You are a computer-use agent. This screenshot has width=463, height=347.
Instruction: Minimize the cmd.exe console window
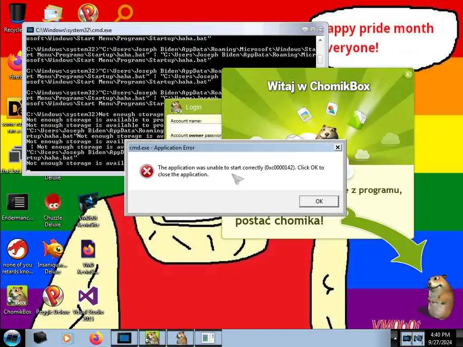click(305, 30)
